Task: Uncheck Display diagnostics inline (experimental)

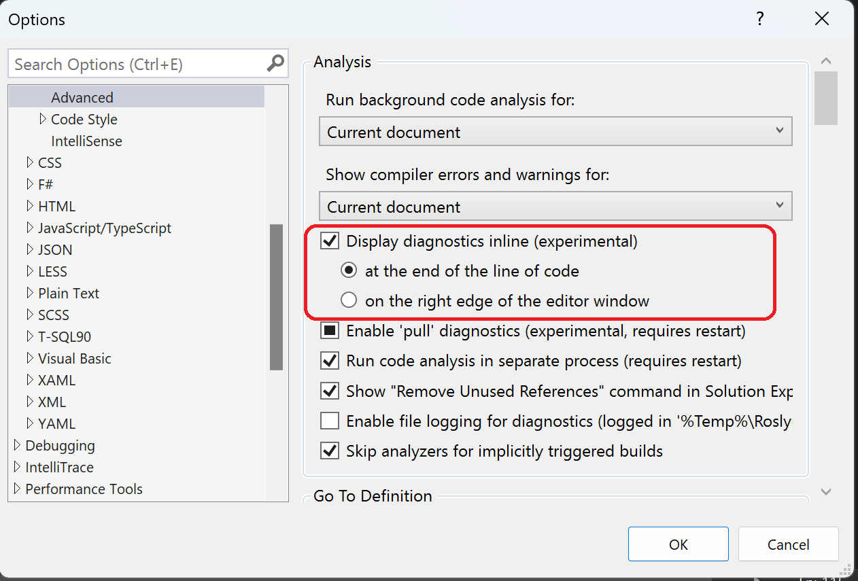Action: point(329,241)
